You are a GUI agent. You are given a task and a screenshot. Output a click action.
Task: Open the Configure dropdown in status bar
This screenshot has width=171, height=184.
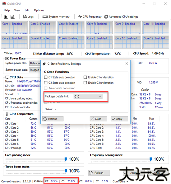pyautogui.click(x=120, y=181)
